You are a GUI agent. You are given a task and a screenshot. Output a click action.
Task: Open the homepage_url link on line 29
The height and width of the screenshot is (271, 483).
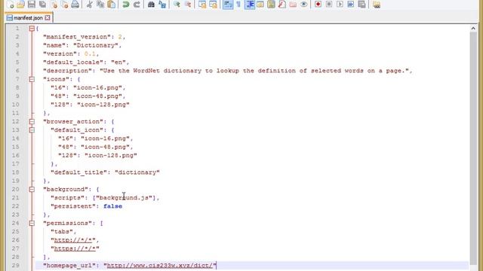point(160,265)
